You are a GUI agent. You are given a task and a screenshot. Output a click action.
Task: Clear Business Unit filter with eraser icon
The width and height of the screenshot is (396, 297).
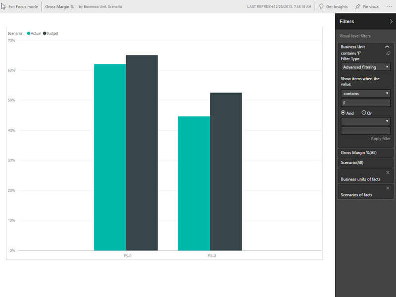(x=388, y=53)
